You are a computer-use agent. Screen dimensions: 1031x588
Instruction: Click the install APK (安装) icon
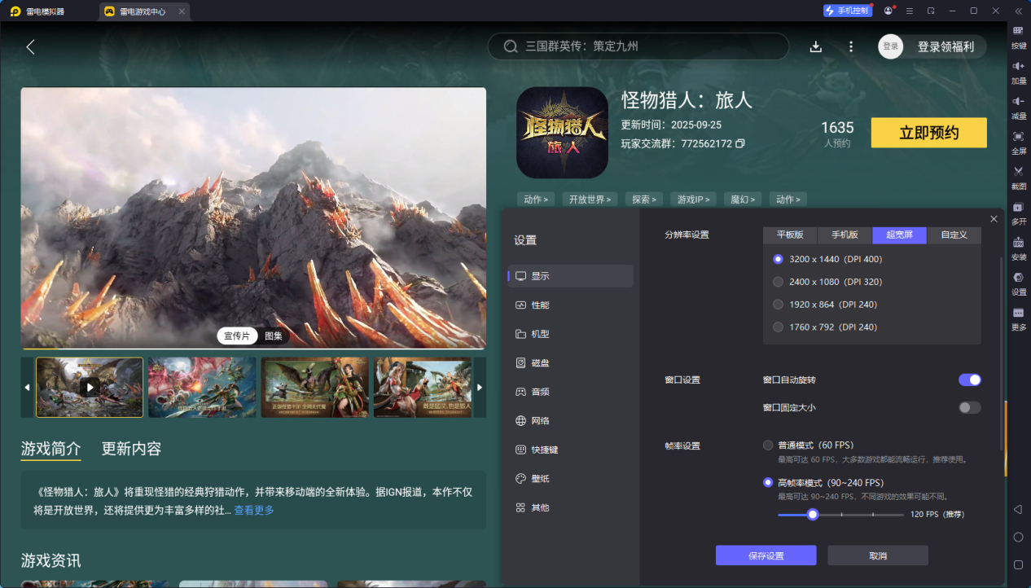[x=1018, y=243]
